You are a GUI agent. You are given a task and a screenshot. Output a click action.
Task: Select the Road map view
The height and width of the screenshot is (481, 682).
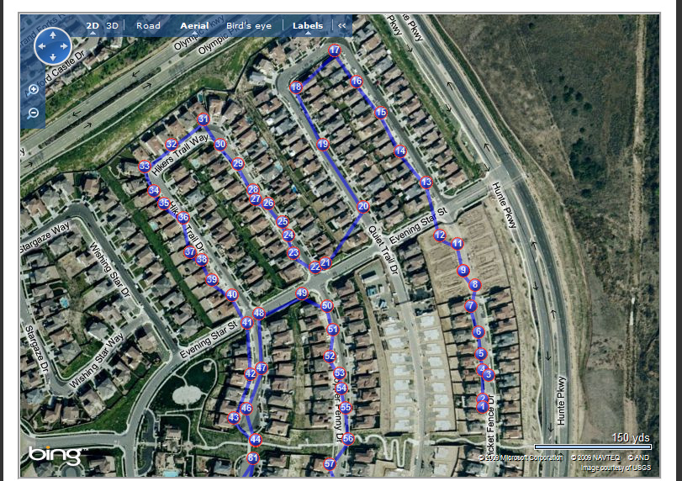point(148,26)
